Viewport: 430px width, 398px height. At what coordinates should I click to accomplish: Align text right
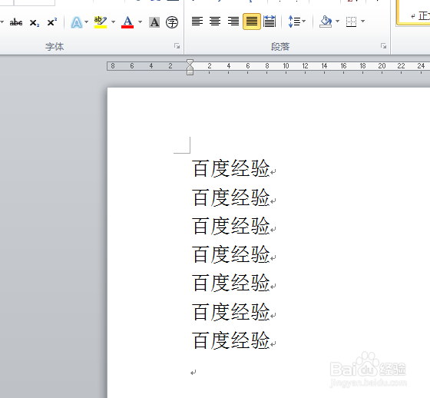(x=233, y=22)
